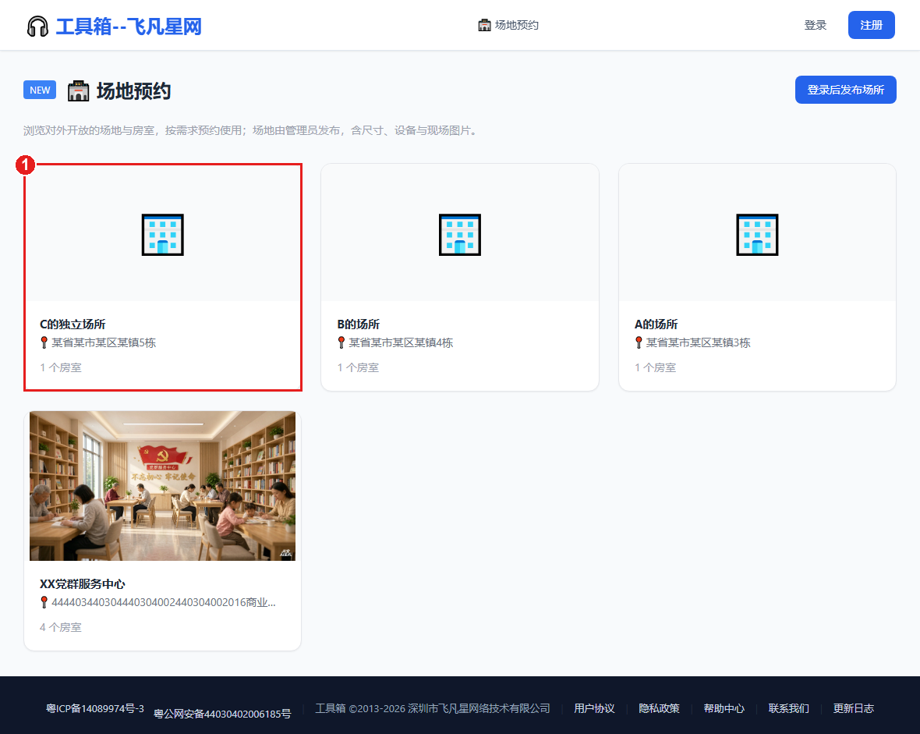920x734 pixels.
Task: Click the 场地预约 nav building icon
Action: click(484, 25)
